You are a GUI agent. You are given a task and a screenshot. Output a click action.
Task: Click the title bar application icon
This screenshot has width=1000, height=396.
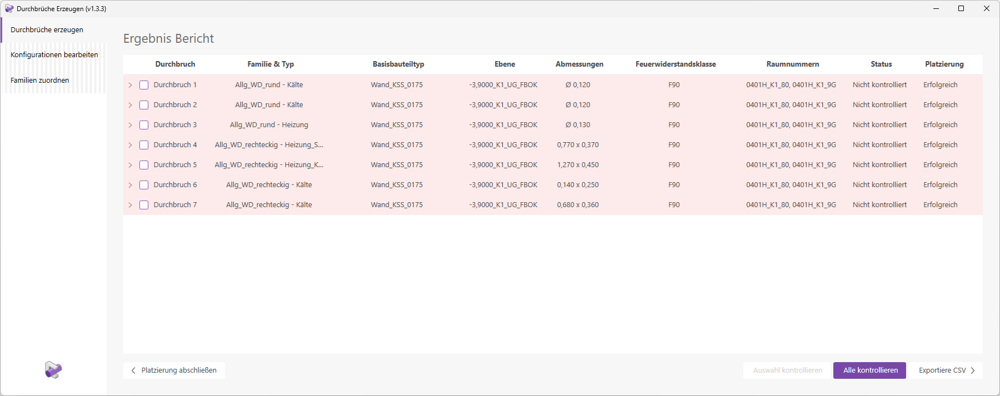coord(9,9)
